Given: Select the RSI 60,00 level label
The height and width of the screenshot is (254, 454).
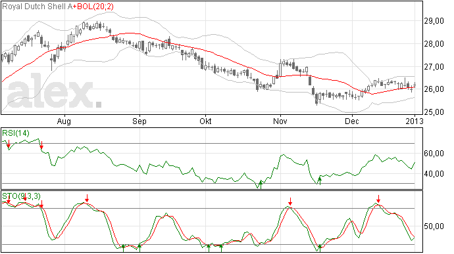Looking at the screenshot, I should coord(434,154).
